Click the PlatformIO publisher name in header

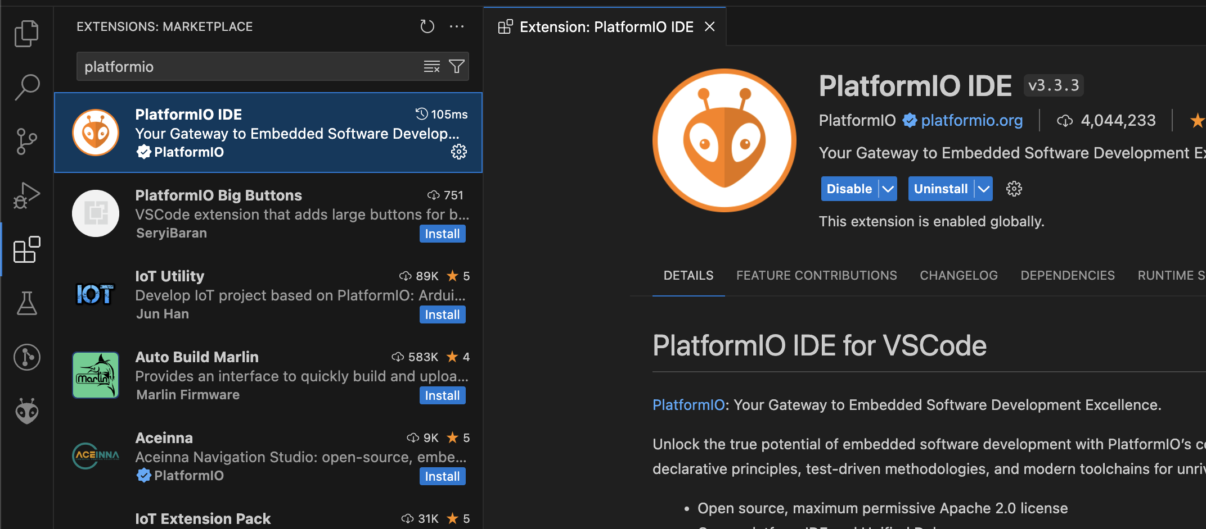857,120
